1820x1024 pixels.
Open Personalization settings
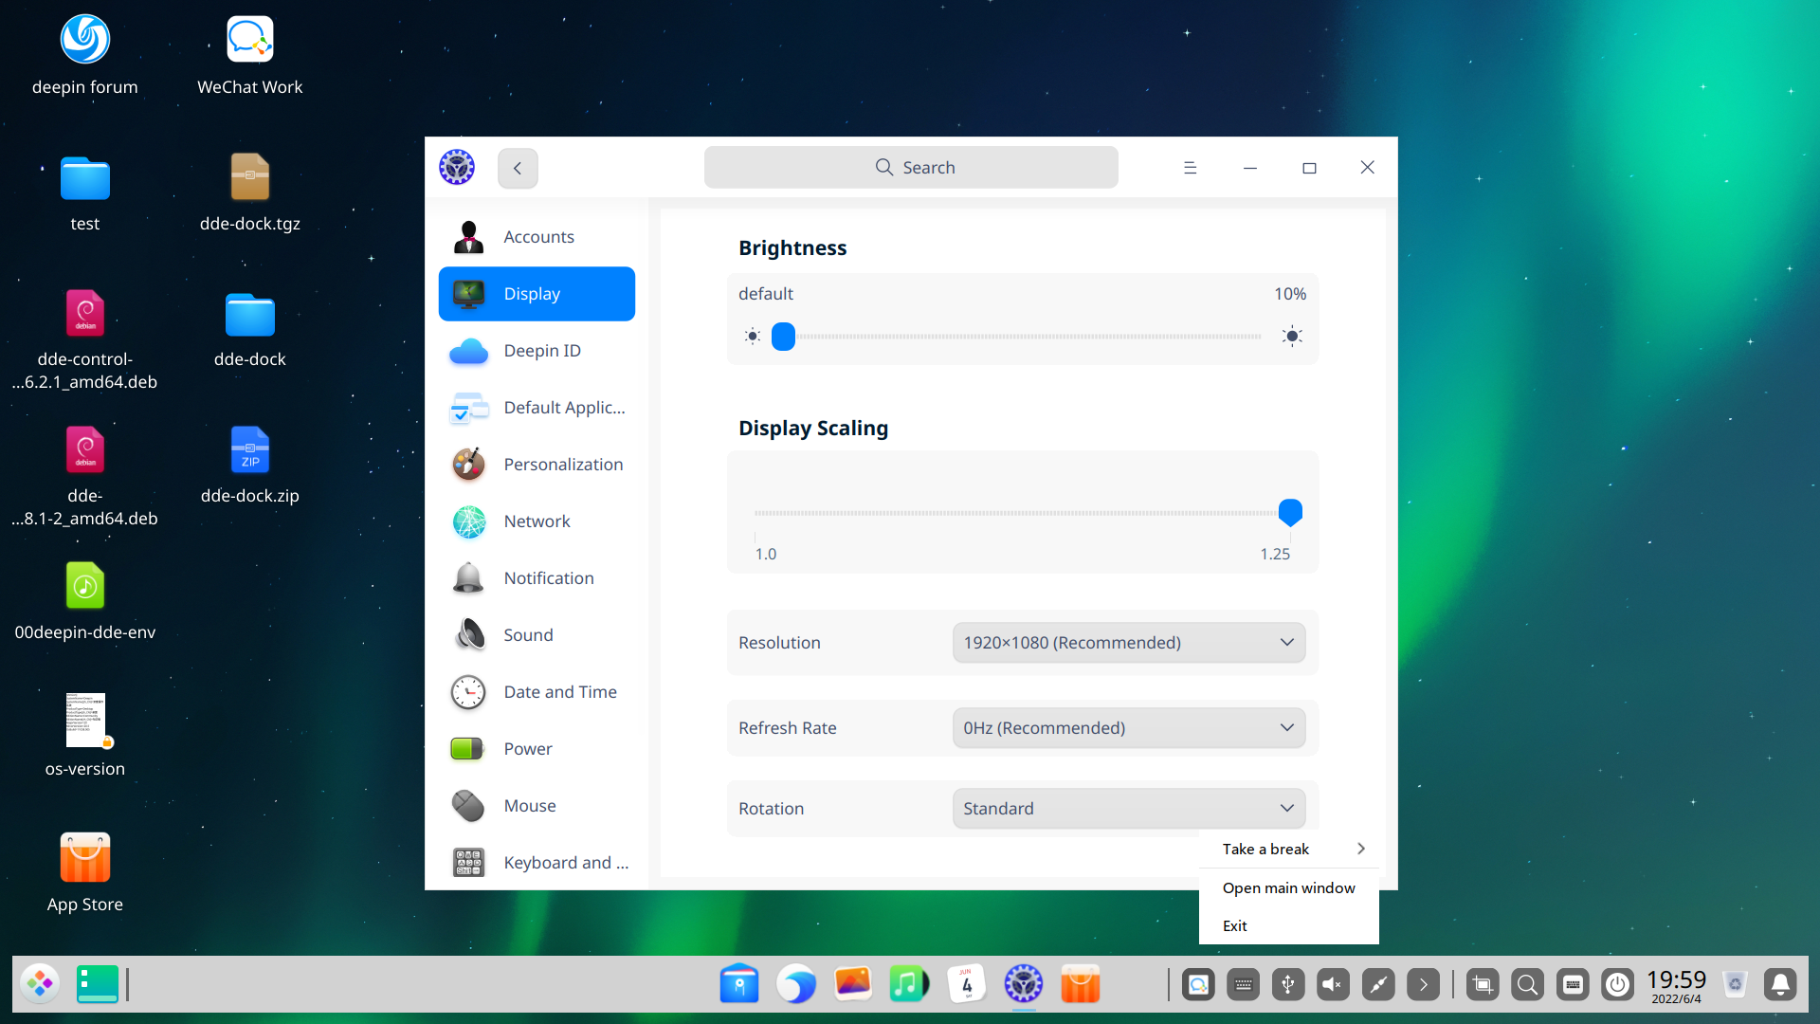pyautogui.click(x=537, y=464)
